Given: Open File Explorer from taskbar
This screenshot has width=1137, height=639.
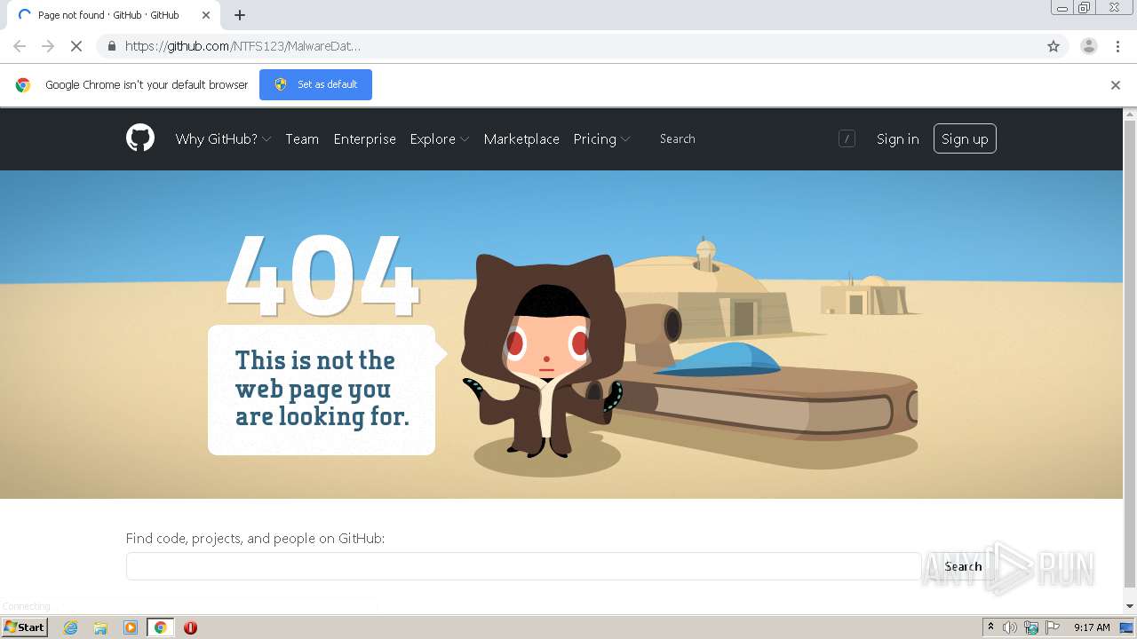Looking at the screenshot, I should tap(100, 627).
